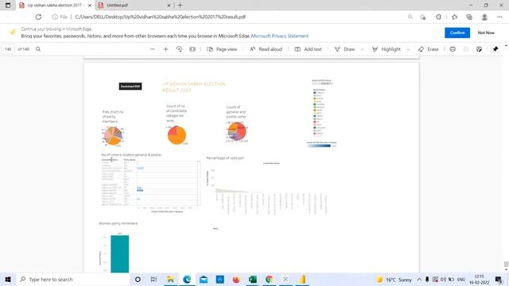The image size is (509, 286).
Task: Open Edge Settings and more menu
Action: pyautogui.click(x=499, y=17)
